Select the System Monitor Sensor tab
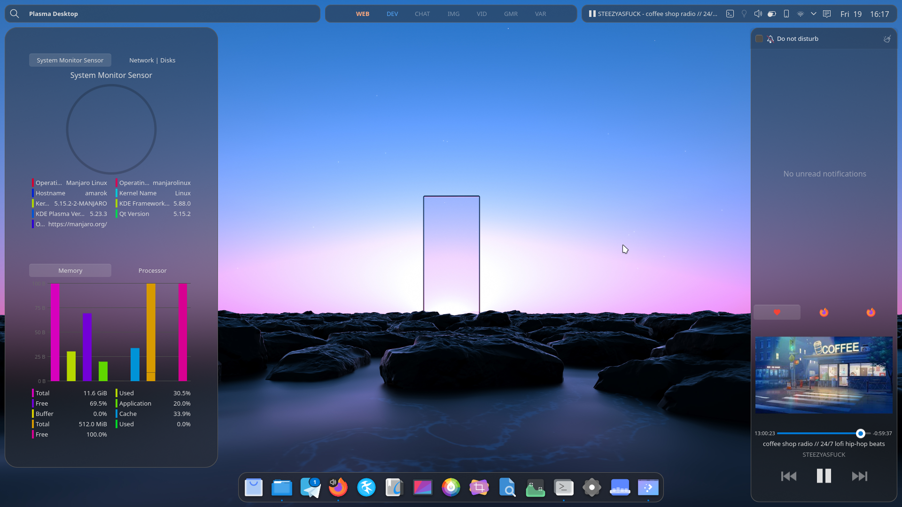902x507 pixels. pos(70,60)
